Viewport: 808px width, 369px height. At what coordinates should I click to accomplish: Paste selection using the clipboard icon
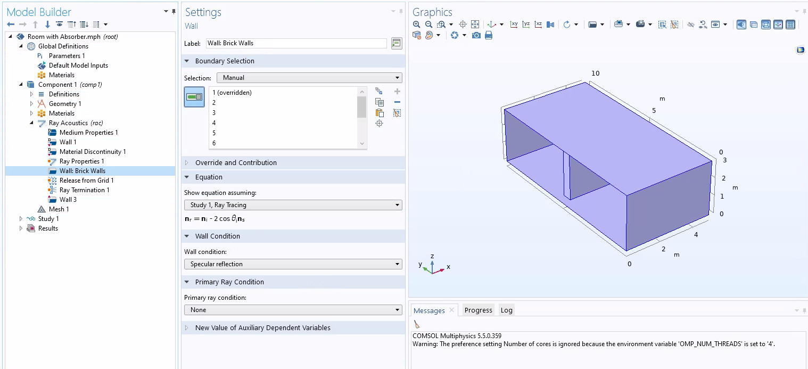click(380, 113)
